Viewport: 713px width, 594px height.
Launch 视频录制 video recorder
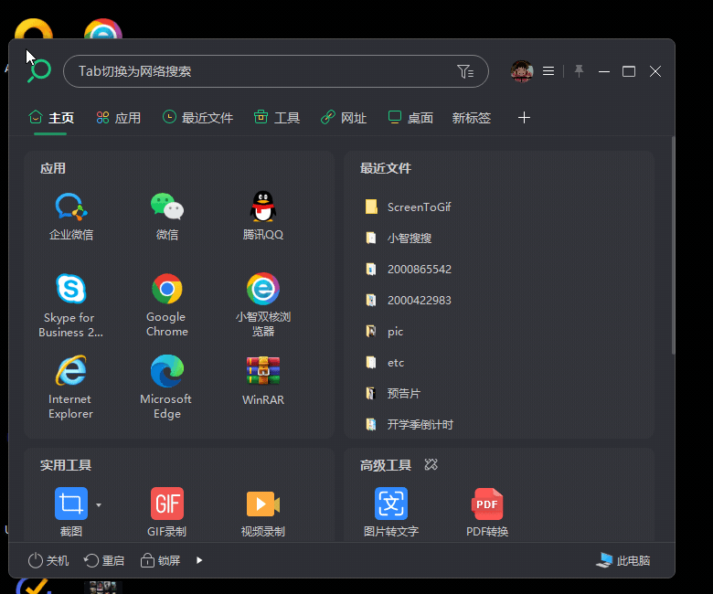[x=263, y=504]
